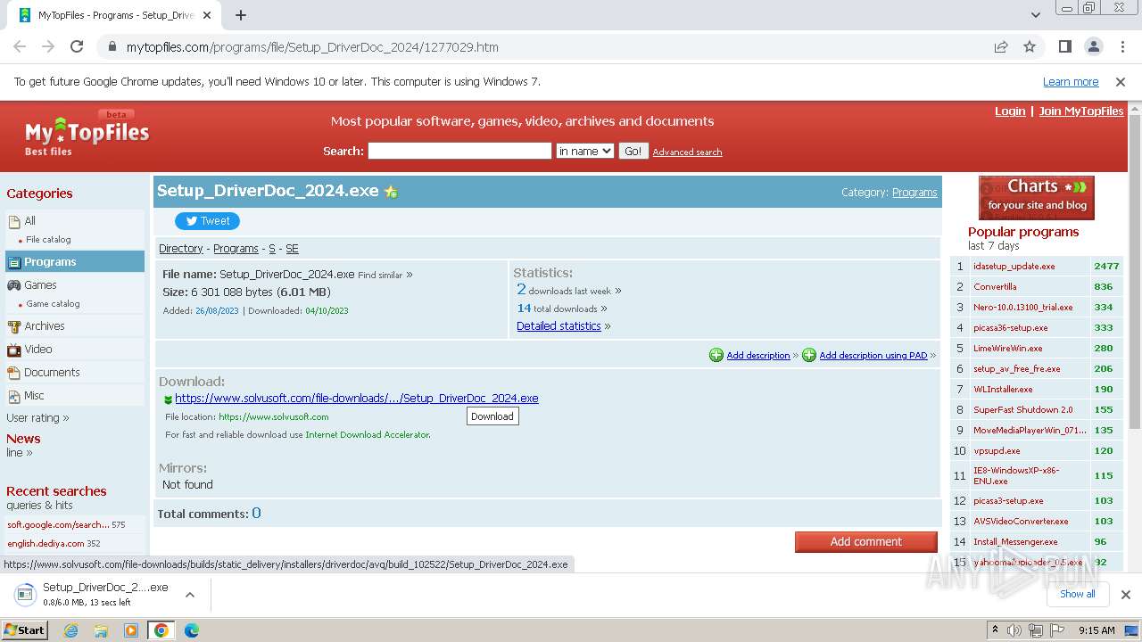
Task: Launch Internet Explorer from taskbar
Action: (x=70, y=630)
